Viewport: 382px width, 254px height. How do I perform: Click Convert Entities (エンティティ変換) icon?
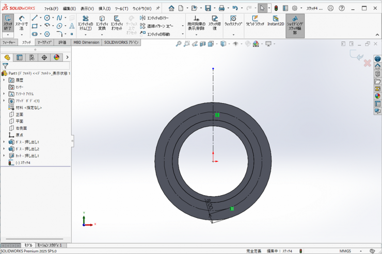(x=102, y=23)
